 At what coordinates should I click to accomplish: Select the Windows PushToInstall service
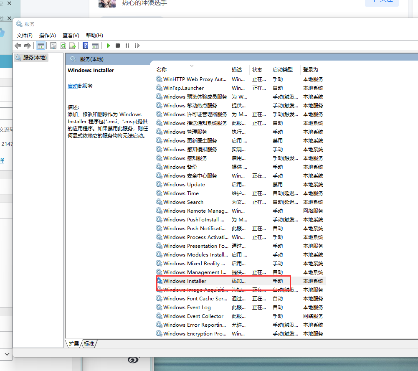click(241, 219)
